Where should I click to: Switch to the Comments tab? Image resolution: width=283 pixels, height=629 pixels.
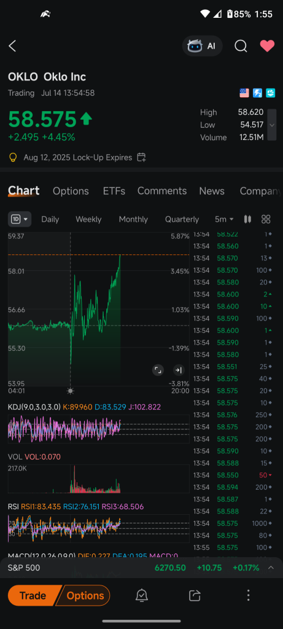point(162,191)
